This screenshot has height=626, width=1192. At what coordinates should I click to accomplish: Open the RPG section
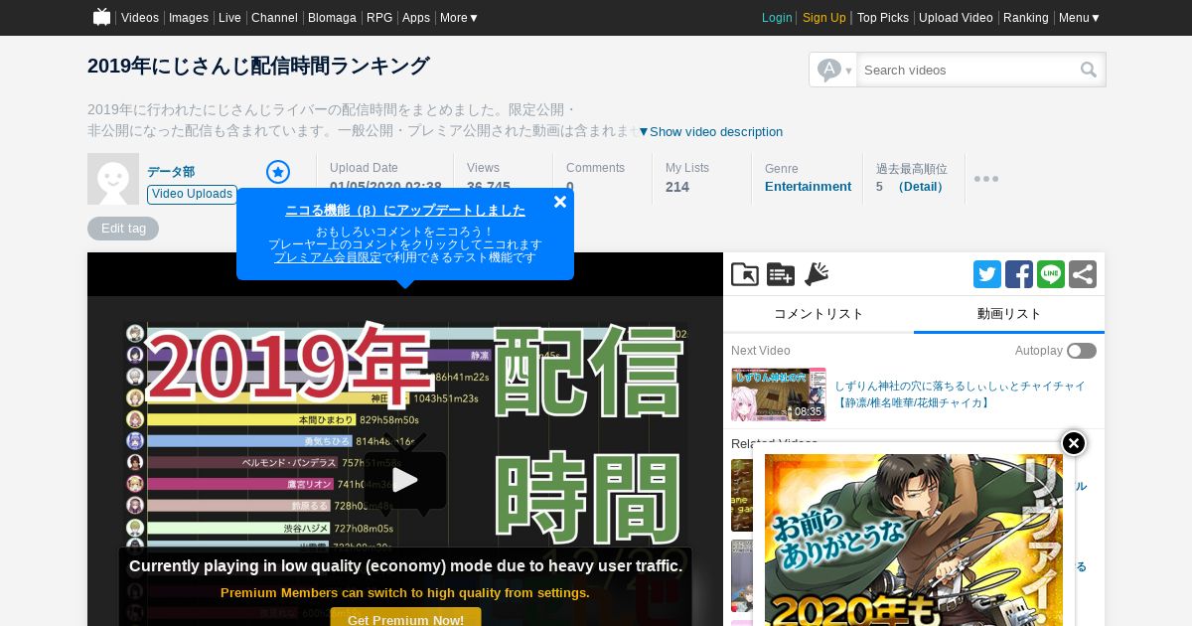[x=379, y=18]
